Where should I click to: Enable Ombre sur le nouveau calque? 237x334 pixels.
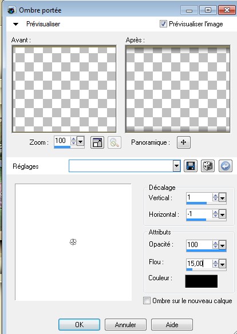point(147,301)
